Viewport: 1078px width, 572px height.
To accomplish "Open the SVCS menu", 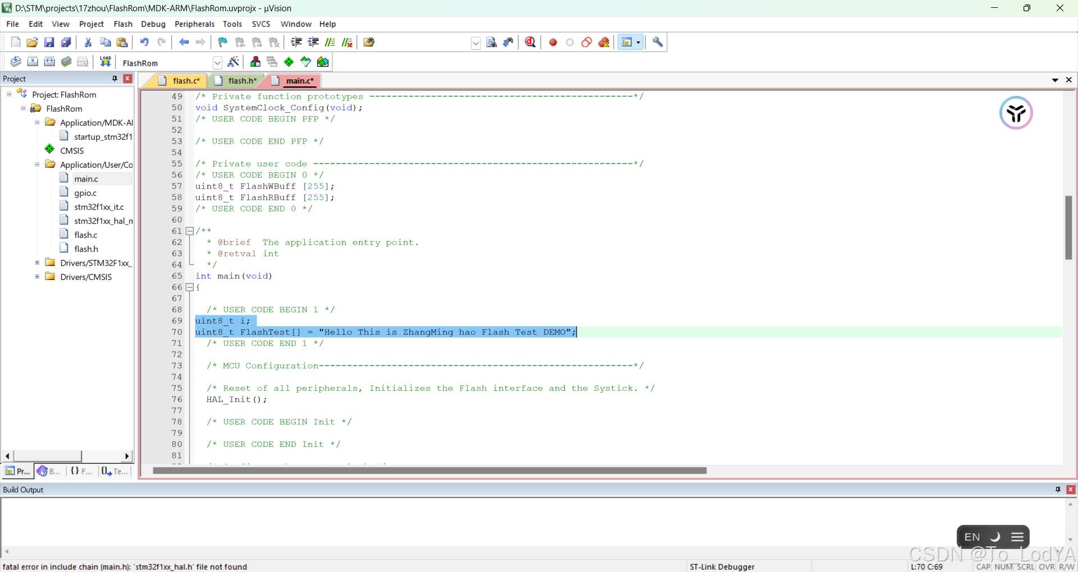I will 261,24.
